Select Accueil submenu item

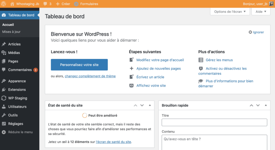(8, 24)
